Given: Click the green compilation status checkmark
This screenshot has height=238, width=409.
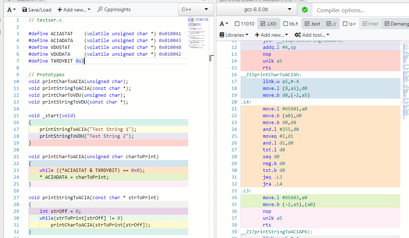Looking at the screenshot, I should click(305, 10).
